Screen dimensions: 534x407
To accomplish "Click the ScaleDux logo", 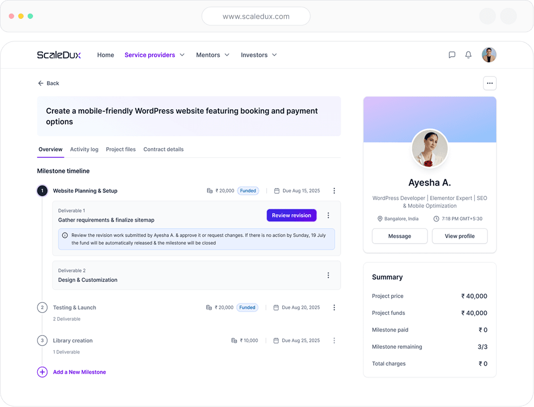I will point(59,55).
